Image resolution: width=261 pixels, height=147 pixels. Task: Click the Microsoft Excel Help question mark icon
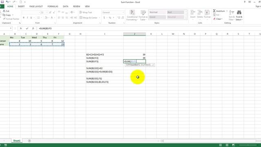tap(245, 2)
